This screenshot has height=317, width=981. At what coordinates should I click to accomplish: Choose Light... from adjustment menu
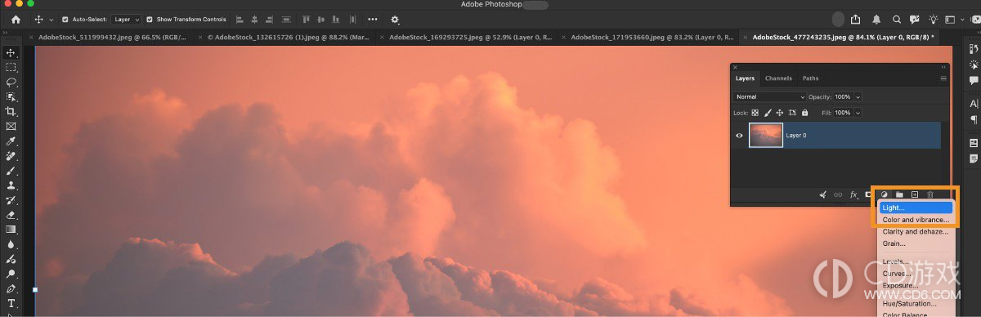(916, 208)
